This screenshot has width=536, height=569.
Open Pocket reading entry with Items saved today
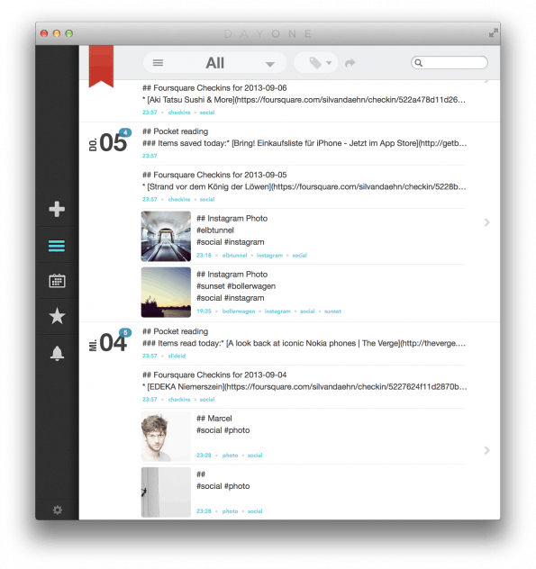(x=304, y=143)
